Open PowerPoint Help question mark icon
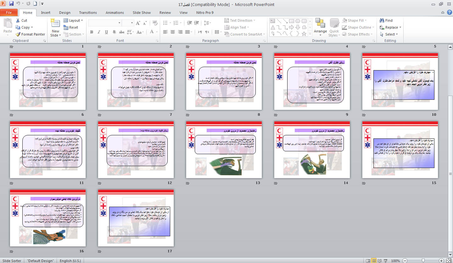The image size is (453, 263). click(x=449, y=13)
